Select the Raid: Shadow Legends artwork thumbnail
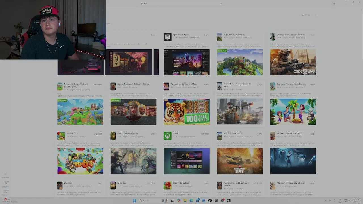Image resolution: width=363 pixels, height=204 pixels. [133, 161]
